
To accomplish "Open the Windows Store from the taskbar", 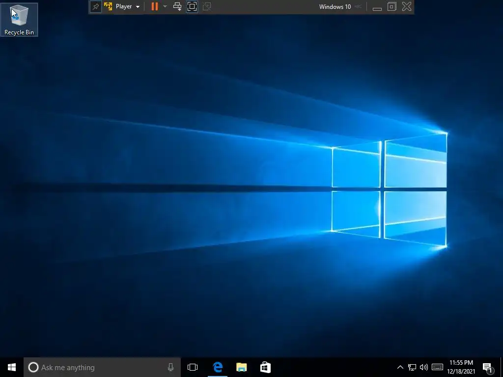I will click(265, 367).
